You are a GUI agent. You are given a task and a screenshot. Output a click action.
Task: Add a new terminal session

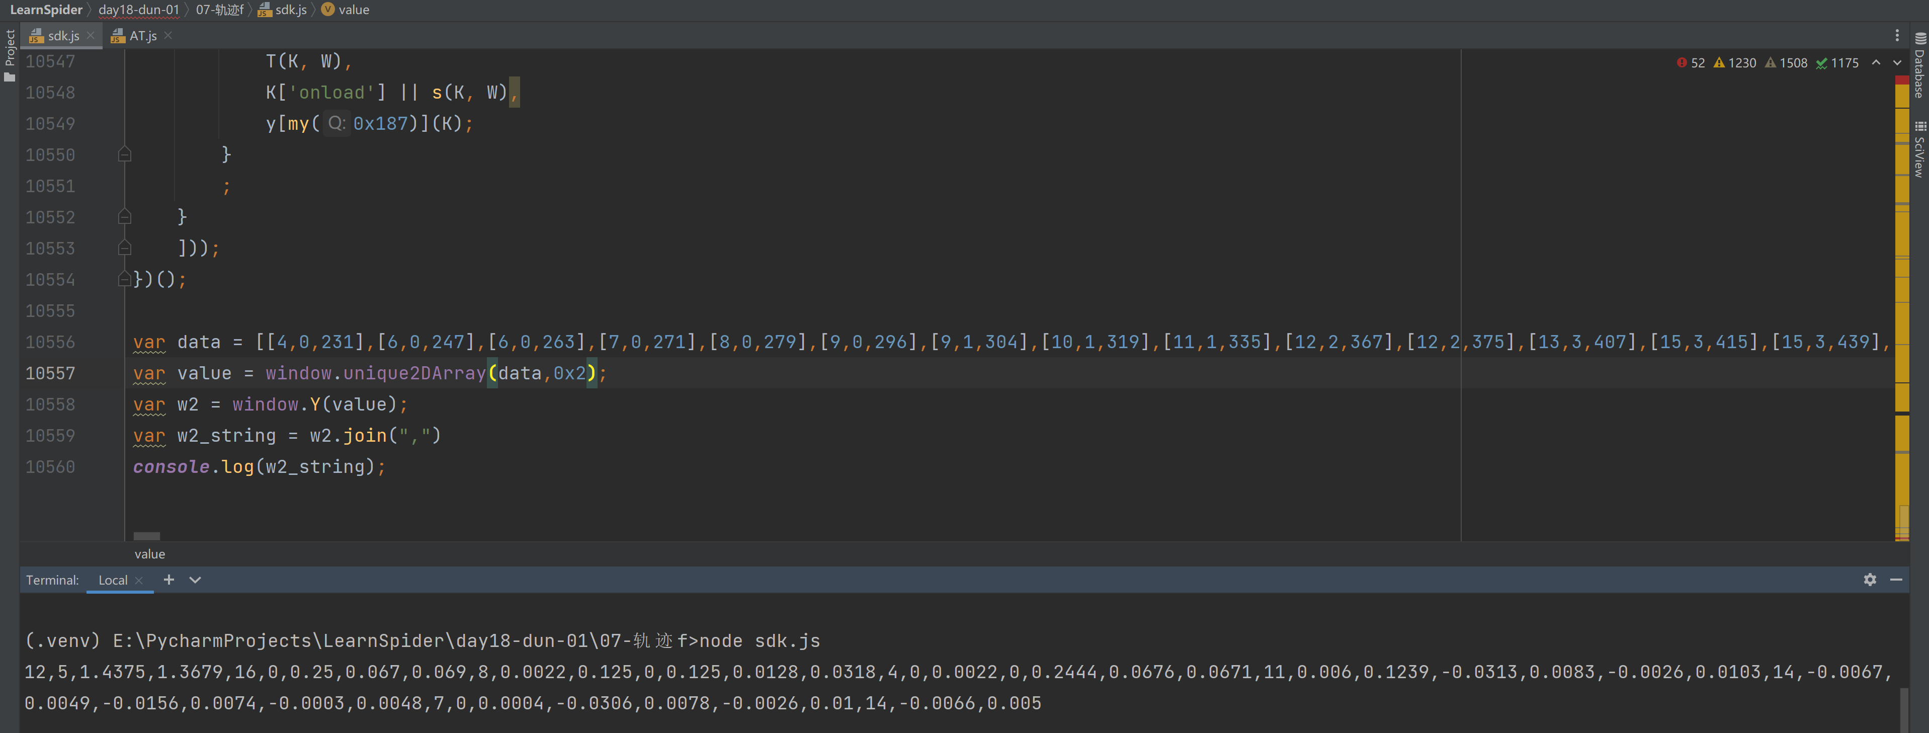click(x=169, y=580)
